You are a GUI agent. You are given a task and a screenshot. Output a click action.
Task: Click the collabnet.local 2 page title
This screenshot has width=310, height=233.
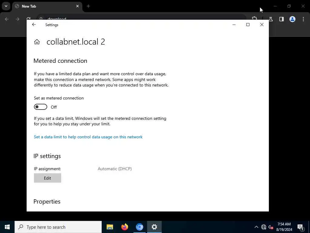coord(76,42)
